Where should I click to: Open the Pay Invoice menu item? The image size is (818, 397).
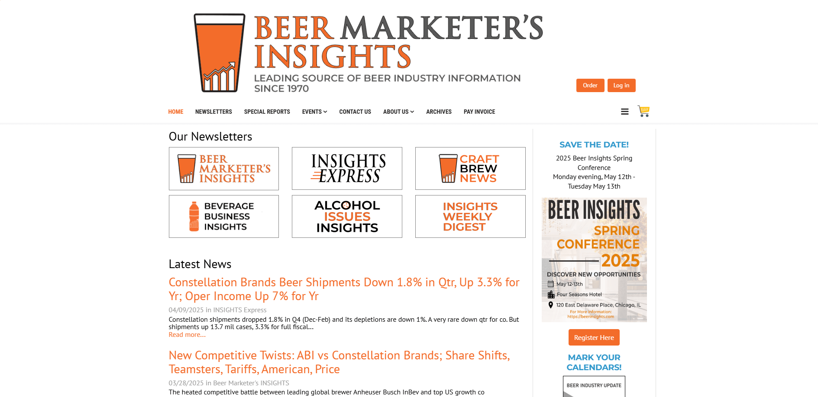(x=479, y=112)
